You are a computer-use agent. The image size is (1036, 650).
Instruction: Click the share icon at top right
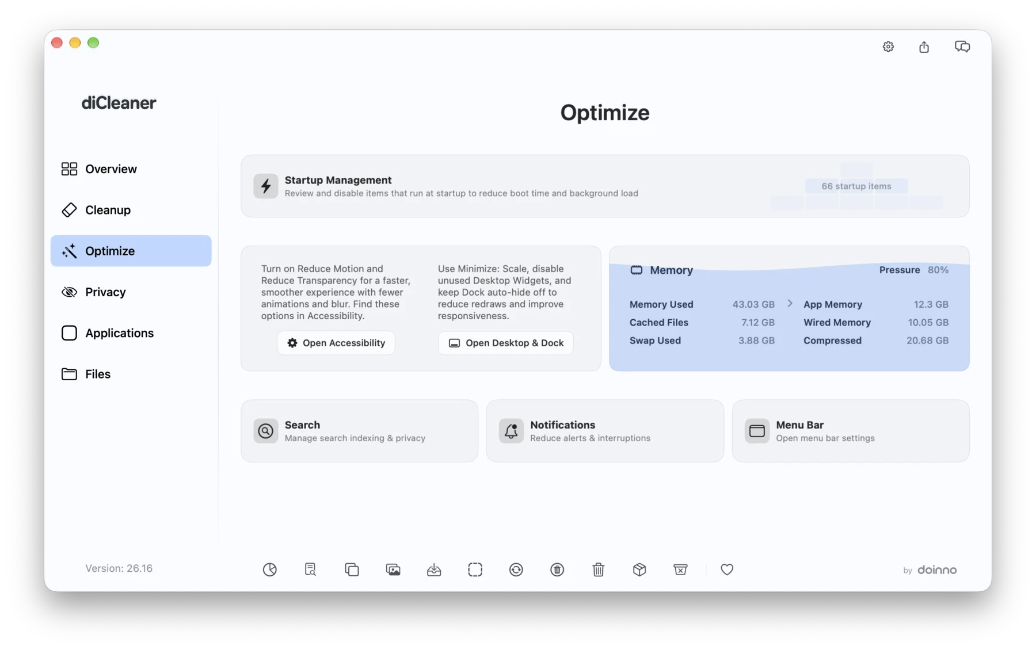coord(924,47)
